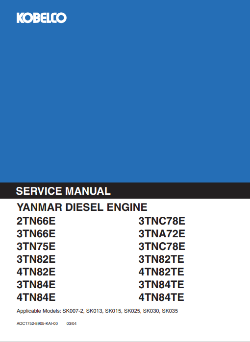Click the 3TN82TE model entry

tap(161, 259)
